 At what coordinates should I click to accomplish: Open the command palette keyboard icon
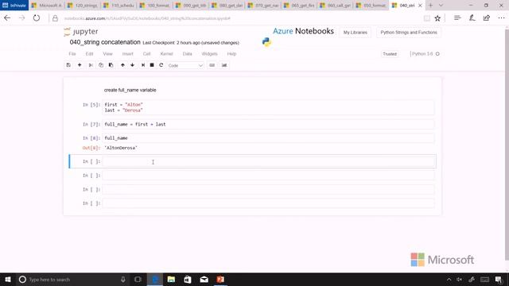tap(212, 65)
